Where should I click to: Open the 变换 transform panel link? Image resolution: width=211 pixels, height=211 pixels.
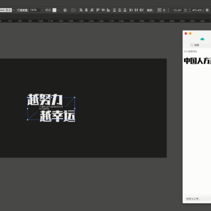[x=150, y=10]
